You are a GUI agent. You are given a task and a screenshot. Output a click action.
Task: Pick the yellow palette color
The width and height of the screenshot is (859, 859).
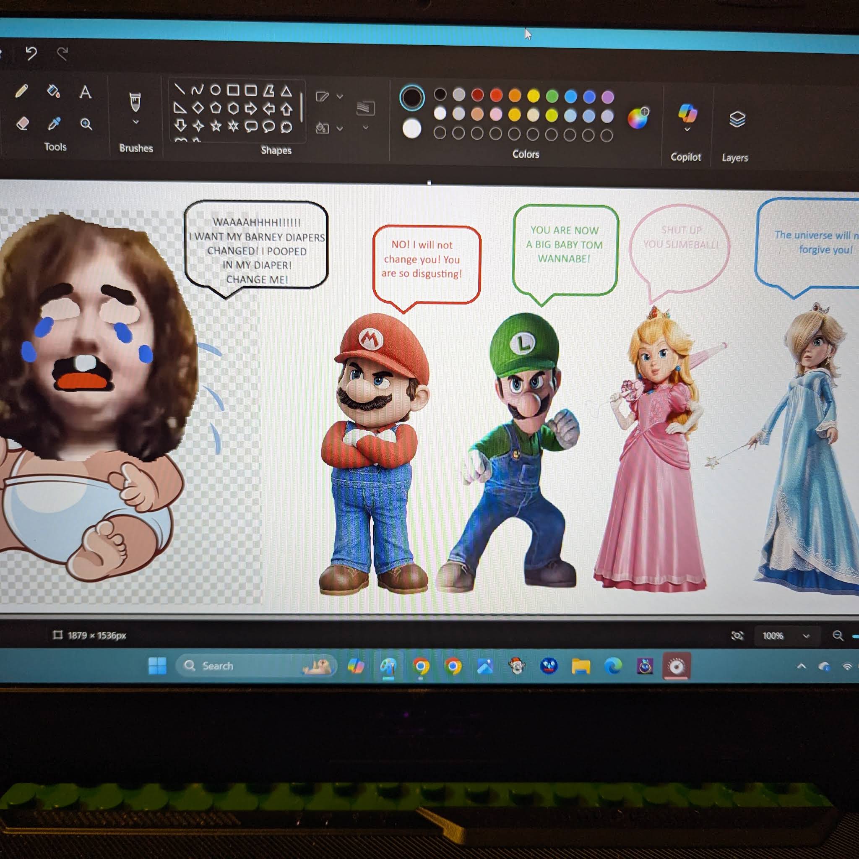click(x=533, y=96)
